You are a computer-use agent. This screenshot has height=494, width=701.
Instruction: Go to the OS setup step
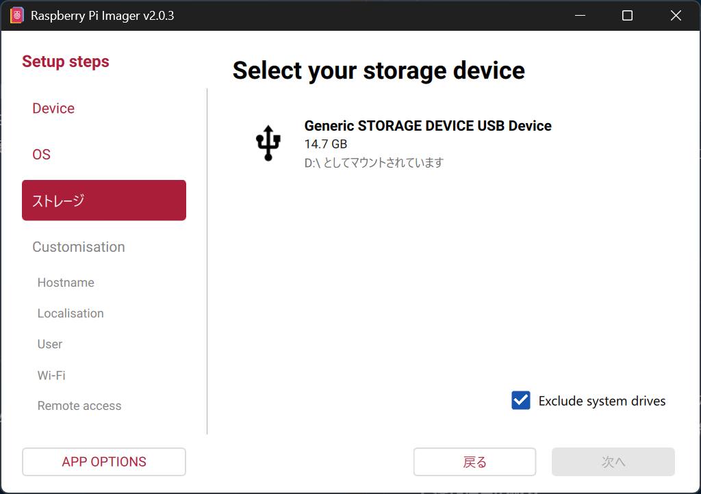pyautogui.click(x=42, y=155)
